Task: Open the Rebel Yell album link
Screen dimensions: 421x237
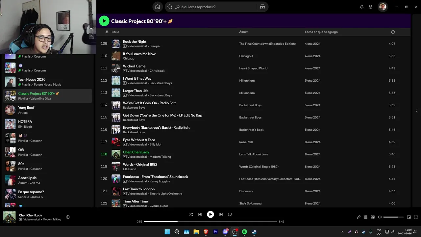Action: tap(246, 142)
